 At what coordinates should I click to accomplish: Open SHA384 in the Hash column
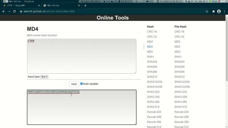(x=152, y=72)
